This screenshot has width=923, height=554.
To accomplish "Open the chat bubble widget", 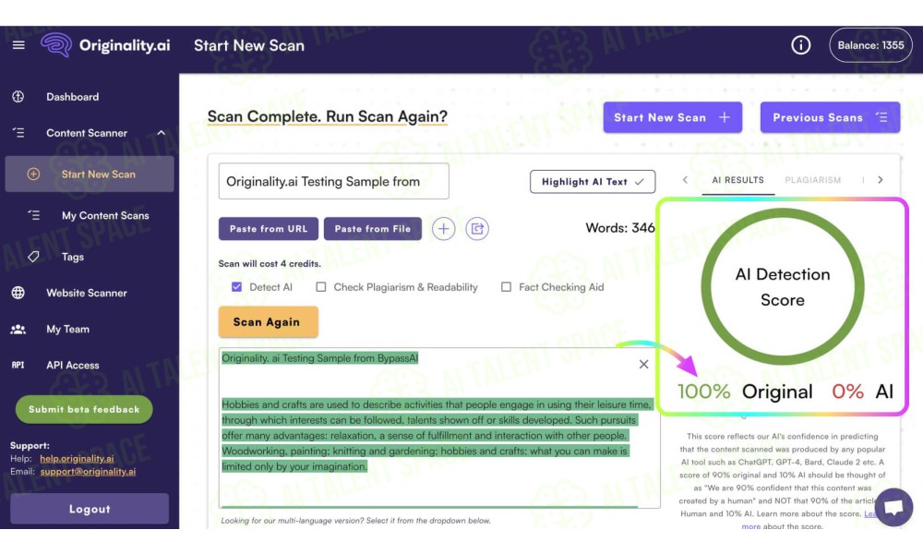I will pos(893,507).
